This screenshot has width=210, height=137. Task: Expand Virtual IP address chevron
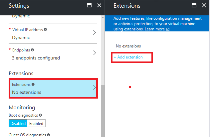click(94, 33)
